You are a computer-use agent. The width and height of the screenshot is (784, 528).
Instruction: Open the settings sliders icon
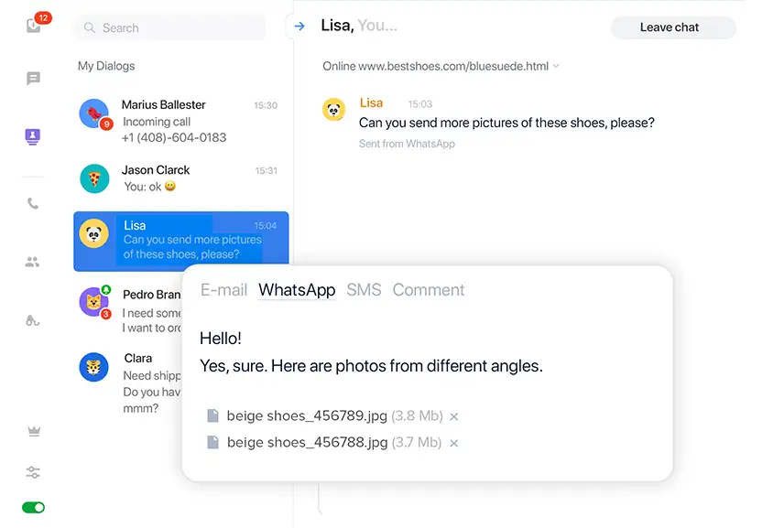tap(34, 473)
